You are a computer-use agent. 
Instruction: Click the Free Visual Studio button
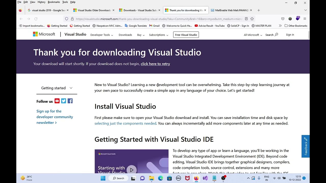tap(186, 35)
